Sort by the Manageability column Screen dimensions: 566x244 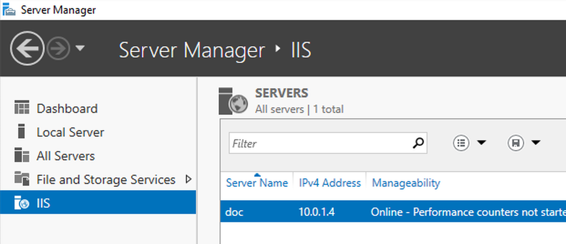(406, 183)
